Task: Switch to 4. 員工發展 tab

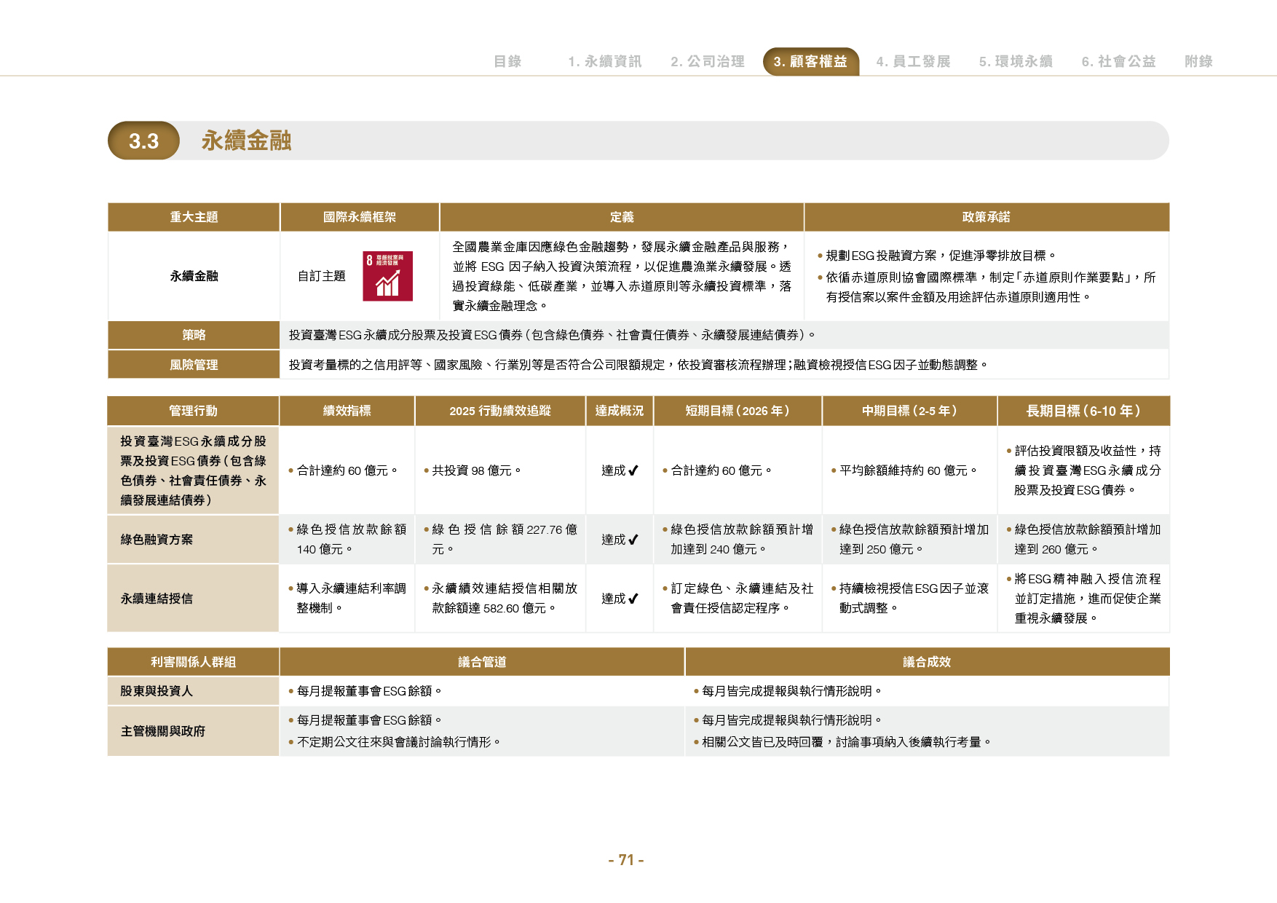Action: [x=913, y=61]
